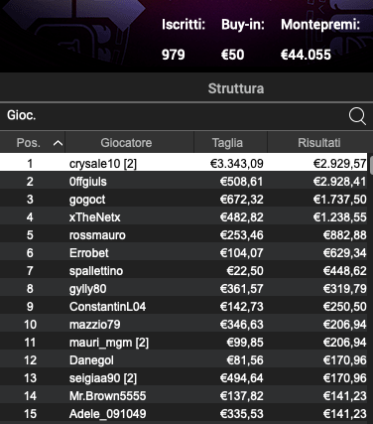Toggle the Pos. column sort arrow
The height and width of the screenshot is (424, 373).
pyautogui.click(x=58, y=143)
